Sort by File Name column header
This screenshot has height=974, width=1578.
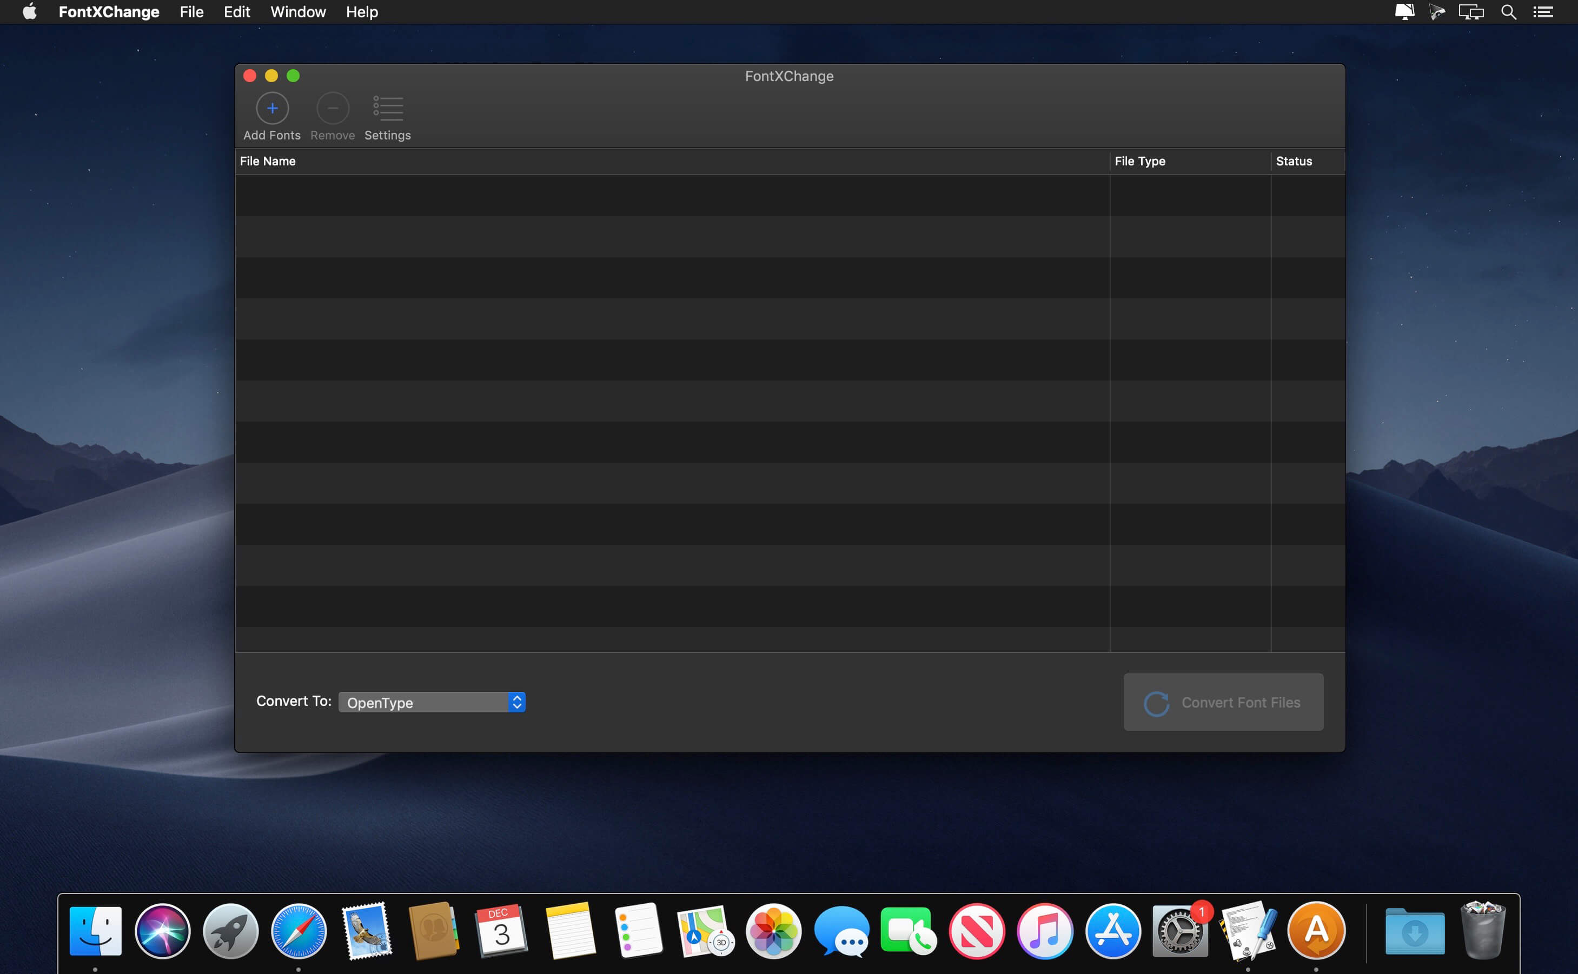[x=268, y=161]
